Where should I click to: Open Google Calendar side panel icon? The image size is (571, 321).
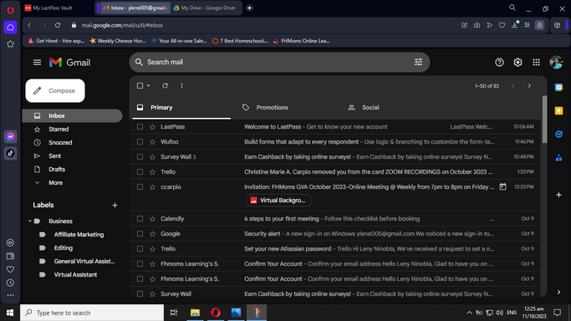pyautogui.click(x=558, y=87)
